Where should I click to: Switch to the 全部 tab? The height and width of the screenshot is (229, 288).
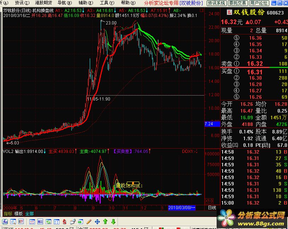29,214
